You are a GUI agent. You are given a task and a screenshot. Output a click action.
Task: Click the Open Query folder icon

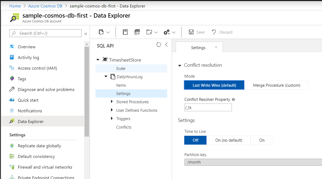(149, 32)
